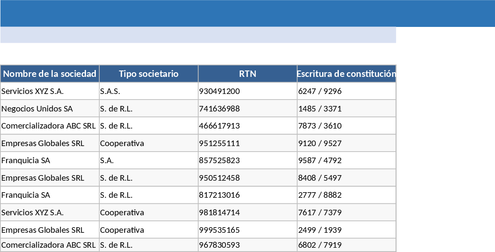Select RTN value 466617913

tap(247, 126)
